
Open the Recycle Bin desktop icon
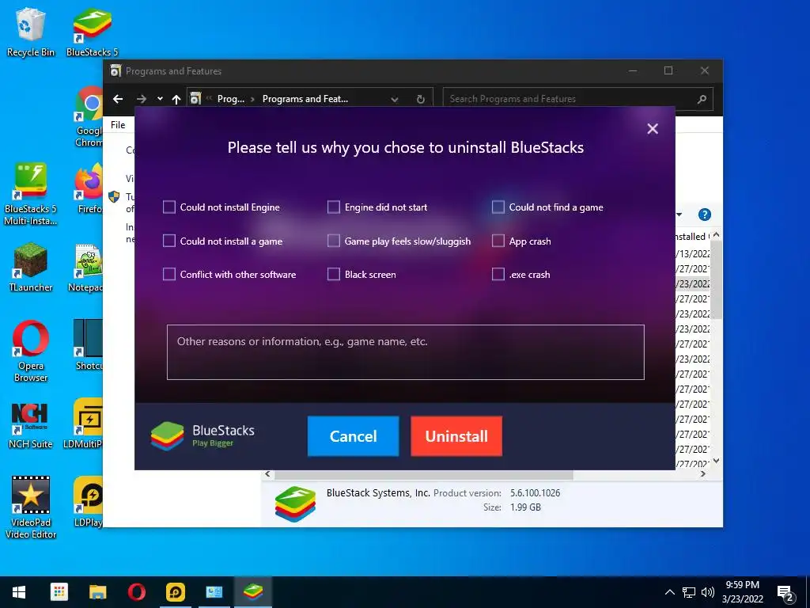(31, 32)
